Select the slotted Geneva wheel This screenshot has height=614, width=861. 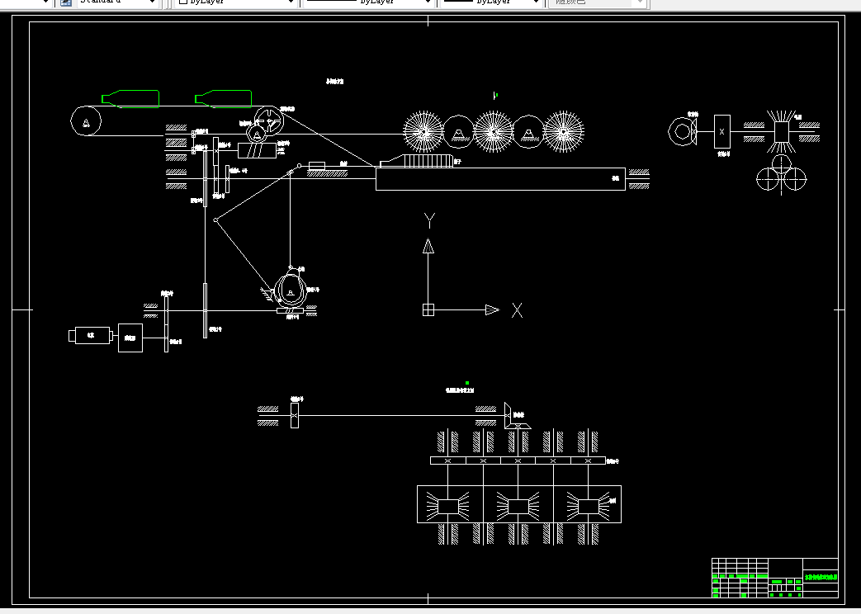pos(269,120)
